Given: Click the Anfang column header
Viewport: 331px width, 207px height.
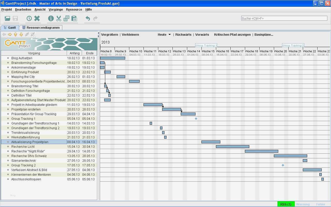Looking at the screenshot, I should (x=74, y=53).
